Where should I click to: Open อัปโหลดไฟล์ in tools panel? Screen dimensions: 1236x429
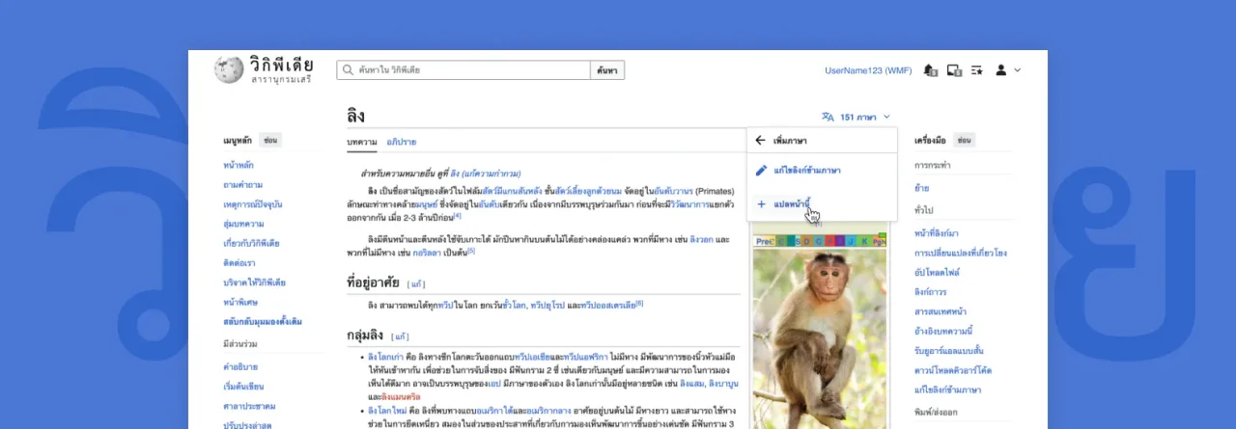(939, 272)
